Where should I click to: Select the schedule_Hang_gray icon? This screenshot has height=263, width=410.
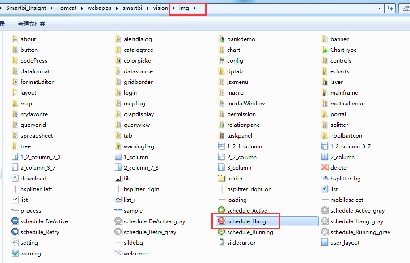325,221
